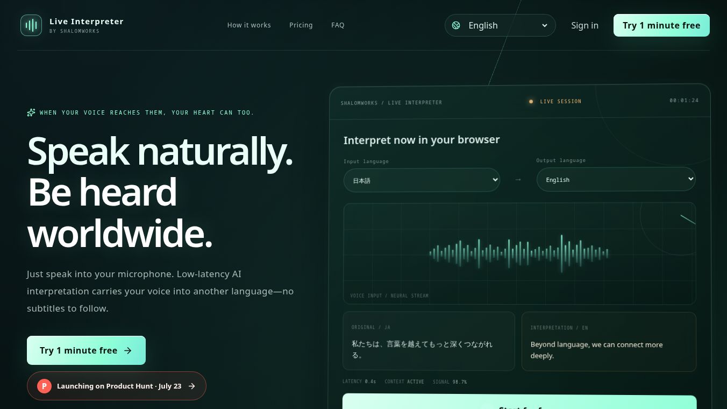Viewport: 727px width, 409px height.
Task: Click the 'Speak naturally. Be heard worldwide.' headline
Action: point(160,192)
